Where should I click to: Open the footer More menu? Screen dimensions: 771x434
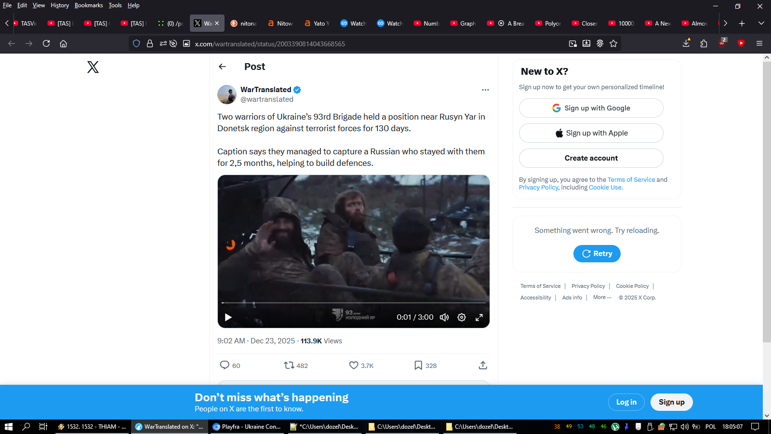[602, 298]
